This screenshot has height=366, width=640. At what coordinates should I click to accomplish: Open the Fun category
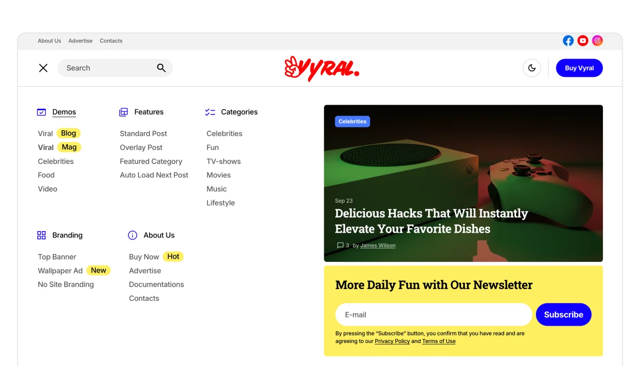click(213, 147)
